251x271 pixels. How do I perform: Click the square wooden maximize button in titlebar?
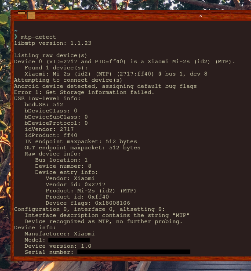(31, 15)
